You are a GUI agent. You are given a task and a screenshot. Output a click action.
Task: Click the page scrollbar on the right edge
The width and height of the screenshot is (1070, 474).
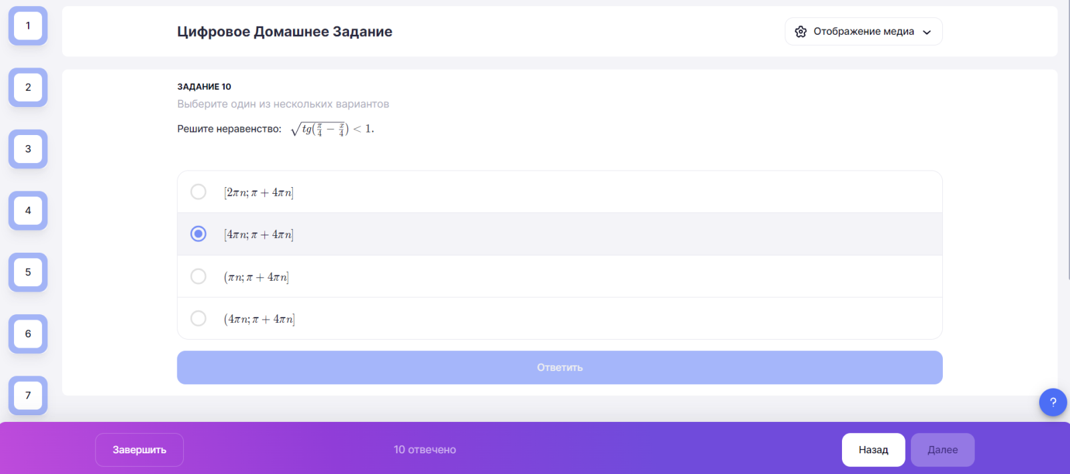[x=1067, y=140]
